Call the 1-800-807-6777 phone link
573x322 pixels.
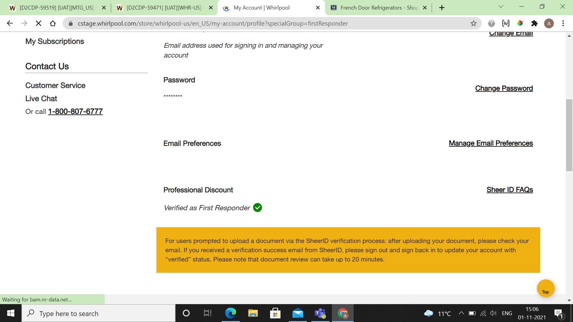(76, 112)
